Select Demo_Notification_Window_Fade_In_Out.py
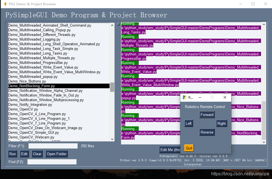Viewport: 272px width, 179px height. (x=59, y=95)
